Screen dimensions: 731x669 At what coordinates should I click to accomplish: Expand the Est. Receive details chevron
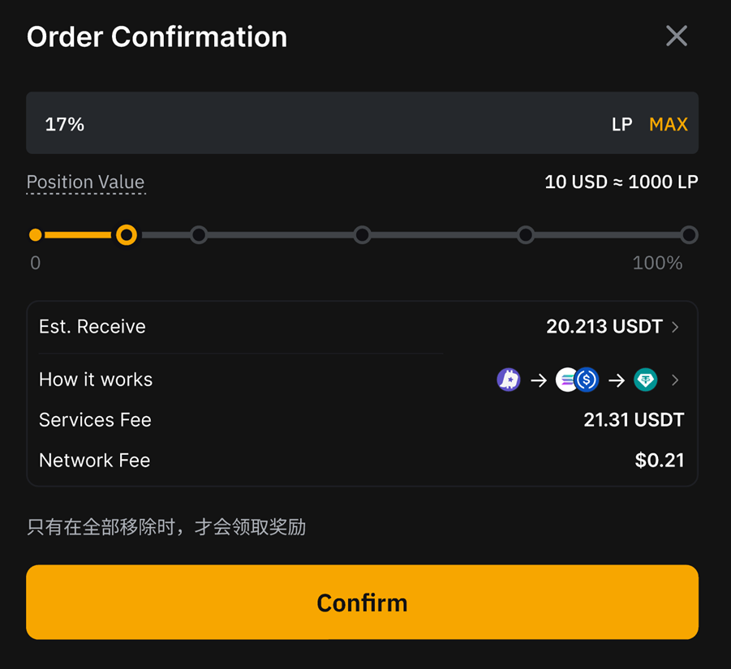676,327
